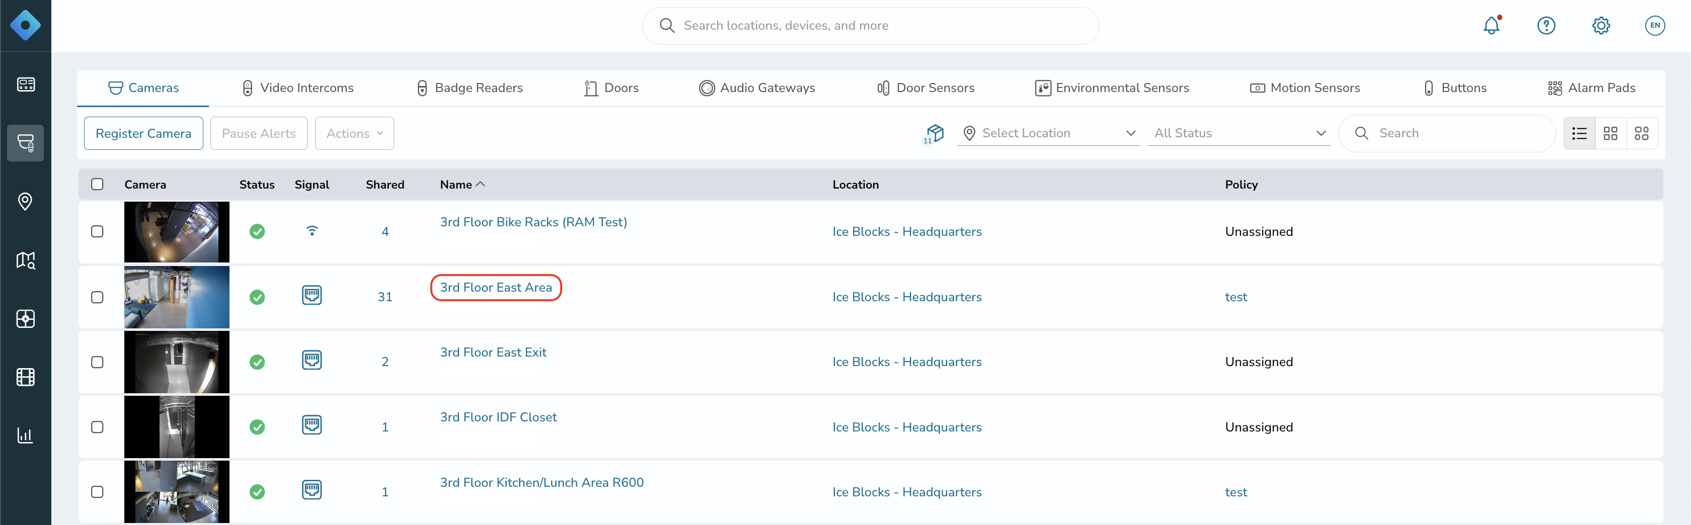Viewport: 1691px width, 525px height.
Task: Open the Devices sidebar icon
Action: pyautogui.click(x=26, y=143)
